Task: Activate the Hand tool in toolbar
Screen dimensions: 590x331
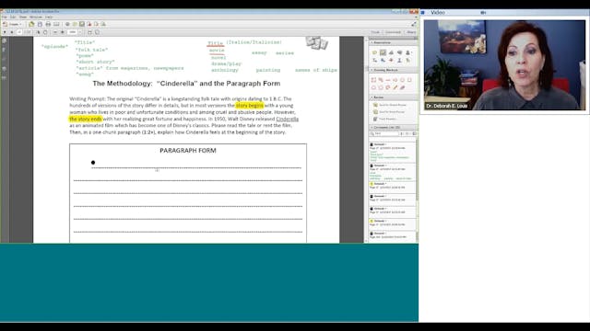Action: 45,32
